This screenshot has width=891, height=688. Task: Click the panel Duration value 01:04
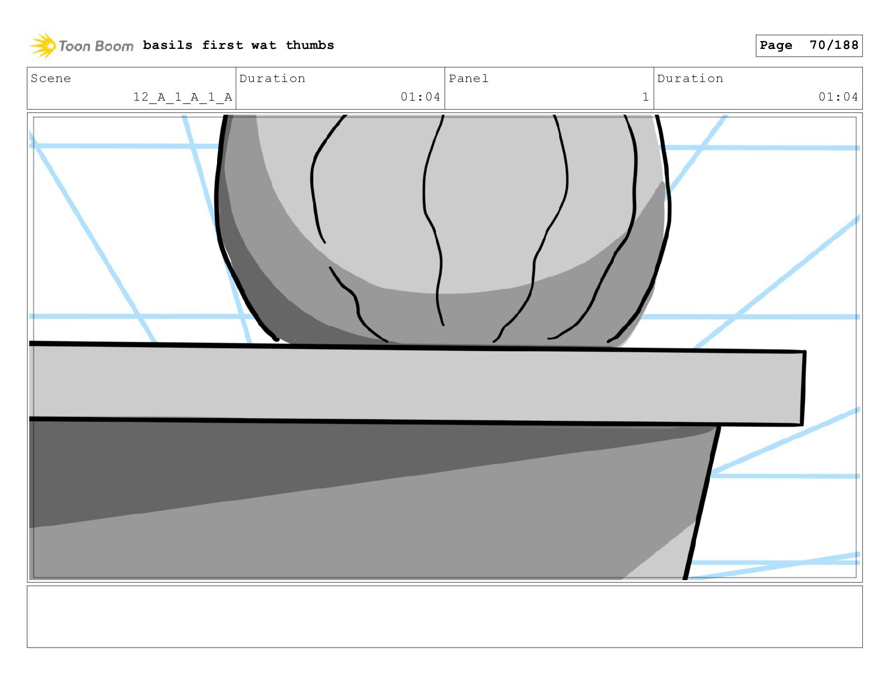tap(838, 97)
